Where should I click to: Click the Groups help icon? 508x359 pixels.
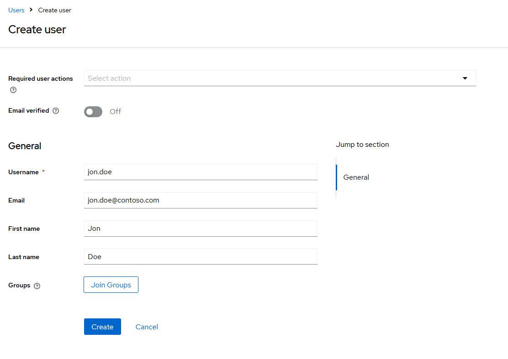pos(37,286)
